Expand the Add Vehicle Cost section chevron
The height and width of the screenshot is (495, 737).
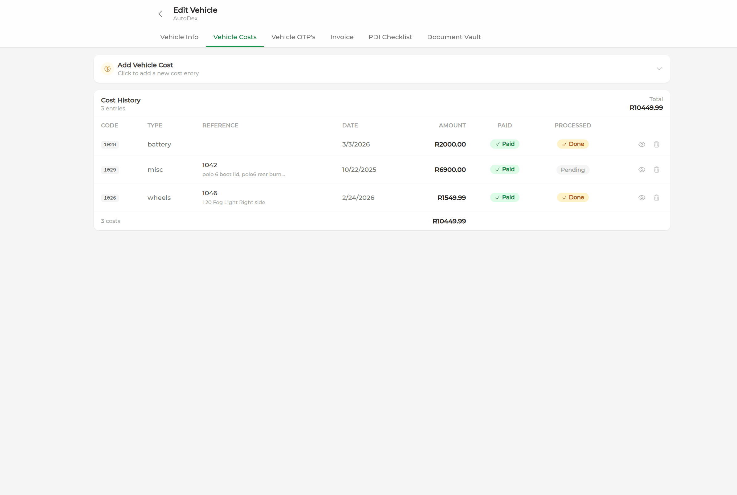click(x=659, y=69)
